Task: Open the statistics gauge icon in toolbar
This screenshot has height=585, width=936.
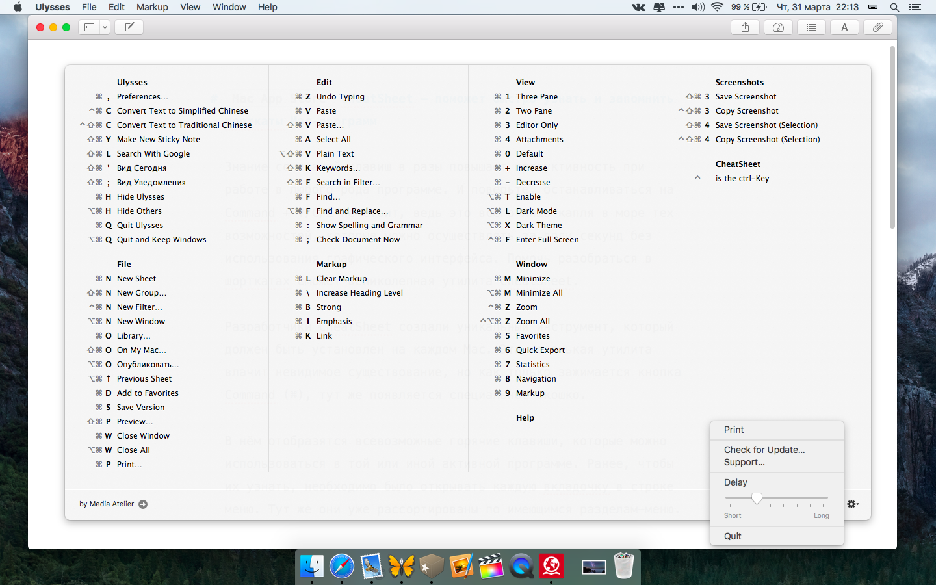Action: pyautogui.click(x=778, y=27)
